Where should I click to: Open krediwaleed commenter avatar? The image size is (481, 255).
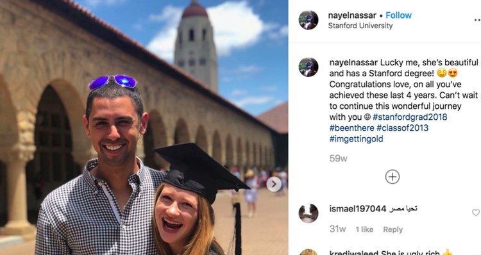point(308,252)
